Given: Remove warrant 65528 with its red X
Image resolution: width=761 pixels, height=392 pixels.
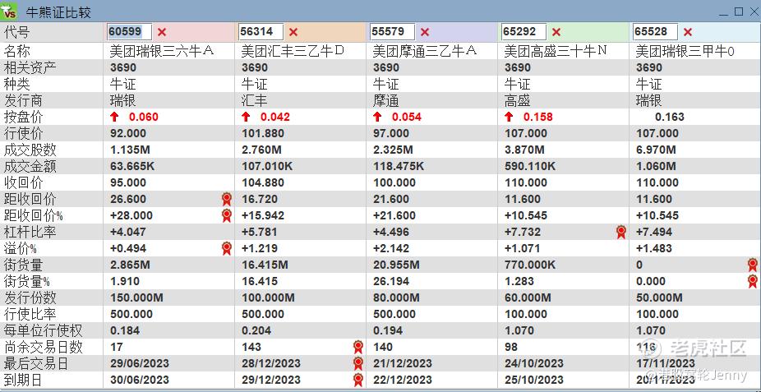Looking at the screenshot, I should (x=688, y=32).
